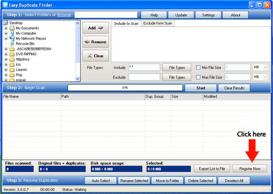Viewport: 273px width, 194px height.
Task: Switch to the Include to Scan tab
Action: tap(126, 23)
